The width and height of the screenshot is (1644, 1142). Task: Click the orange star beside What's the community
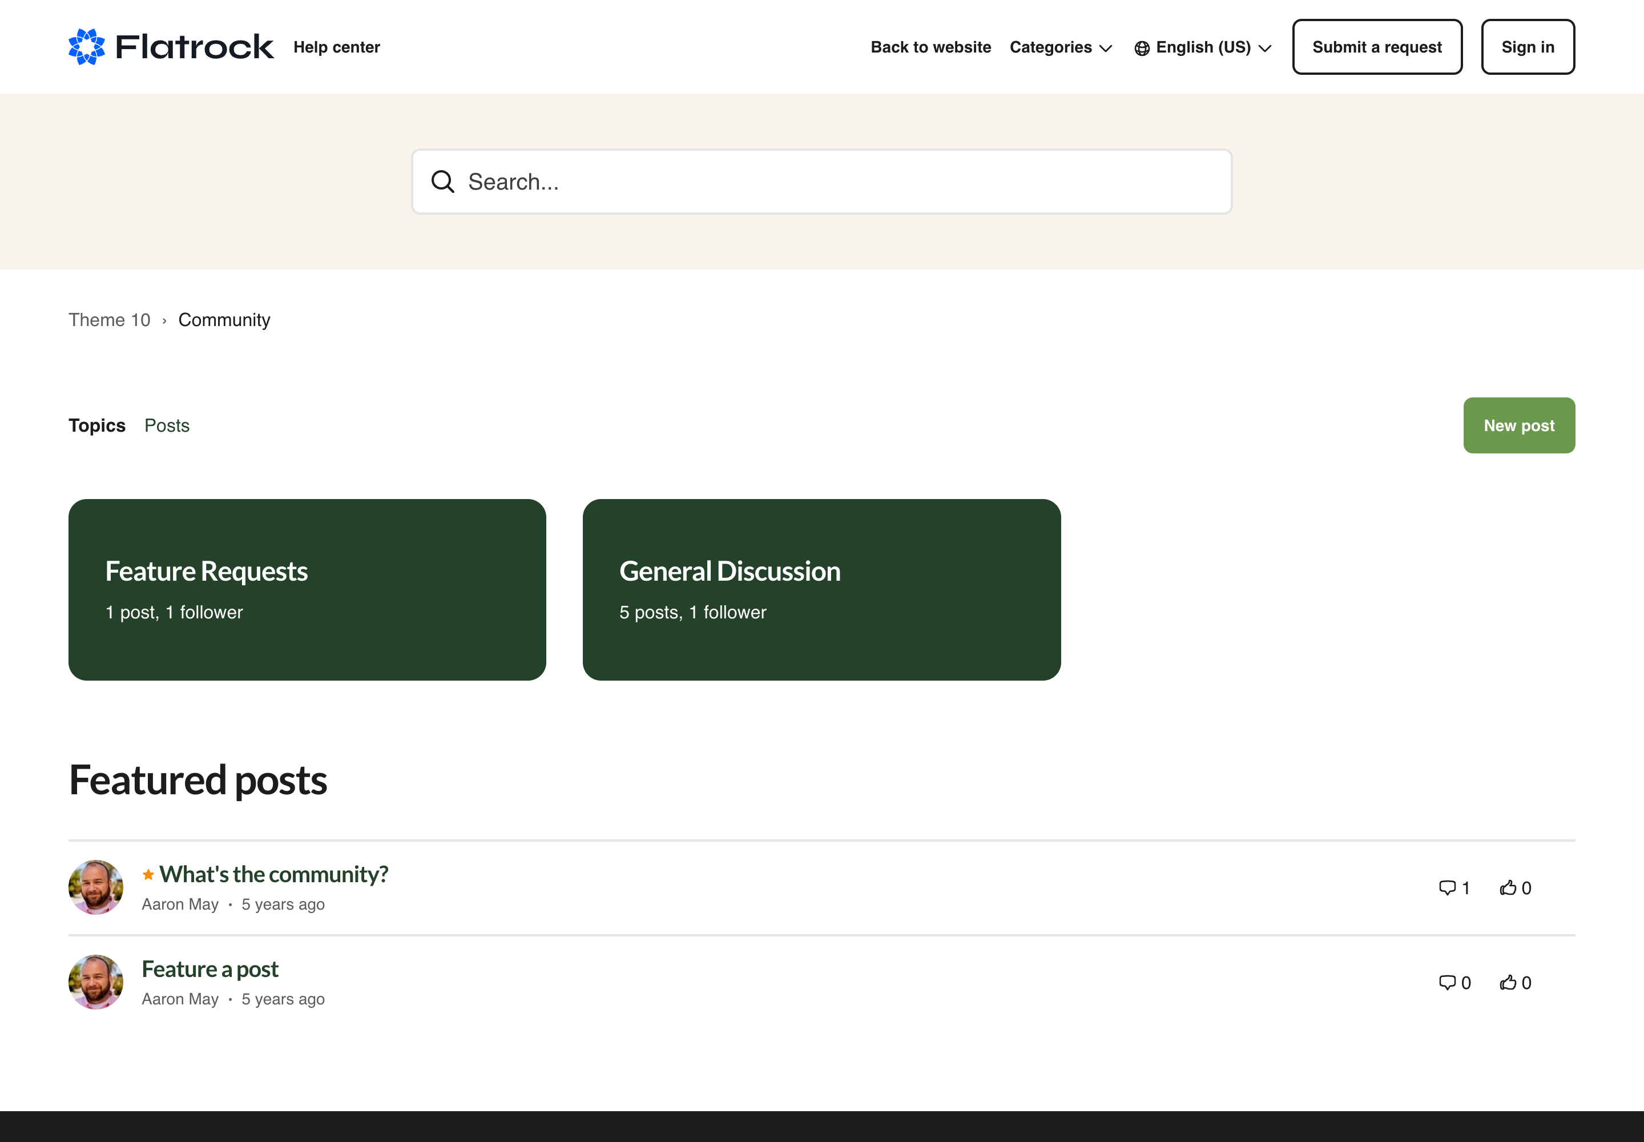148,874
